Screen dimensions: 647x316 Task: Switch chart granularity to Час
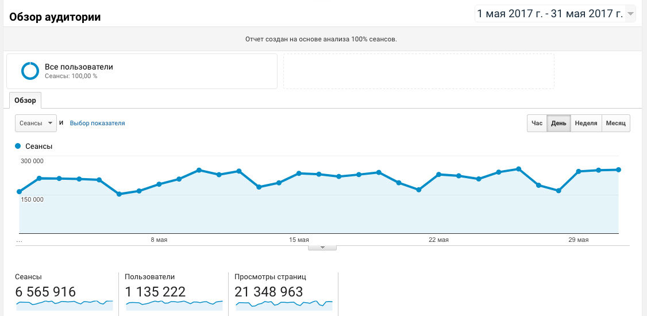click(x=537, y=124)
